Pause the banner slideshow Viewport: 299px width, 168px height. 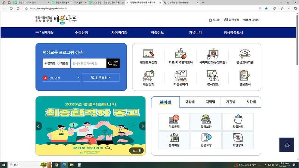coord(140,151)
